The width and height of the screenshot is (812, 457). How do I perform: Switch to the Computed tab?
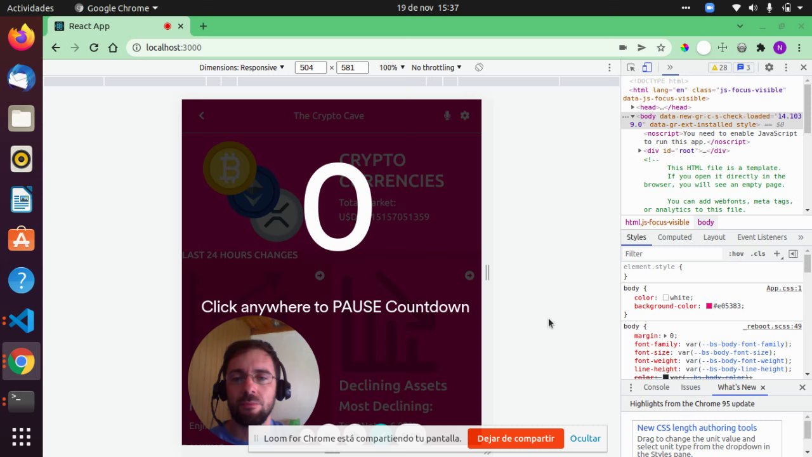coord(674,237)
